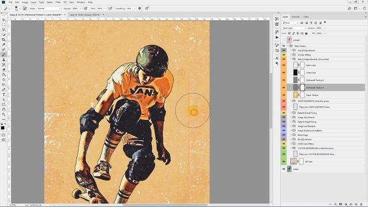Image resolution: width=368 pixels, height=207 pixels.
Task: Select the Lasso tool
Action: click(x=3, y=30)
